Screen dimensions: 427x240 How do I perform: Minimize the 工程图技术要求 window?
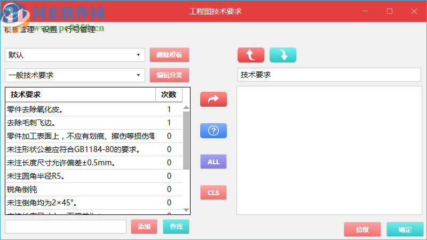click(365, 11)
